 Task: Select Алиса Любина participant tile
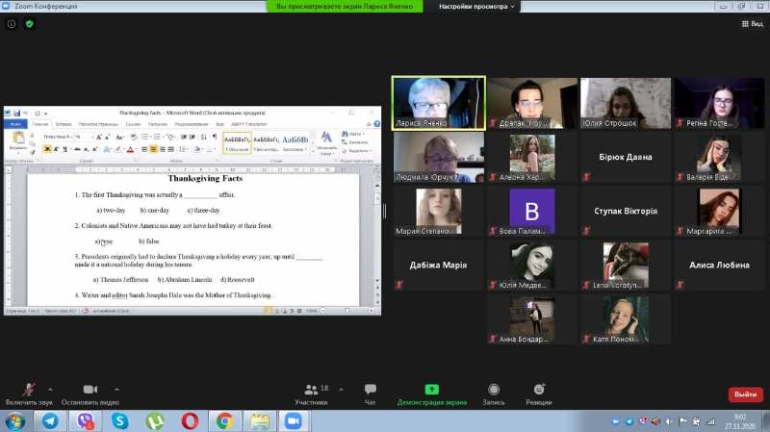719,266
